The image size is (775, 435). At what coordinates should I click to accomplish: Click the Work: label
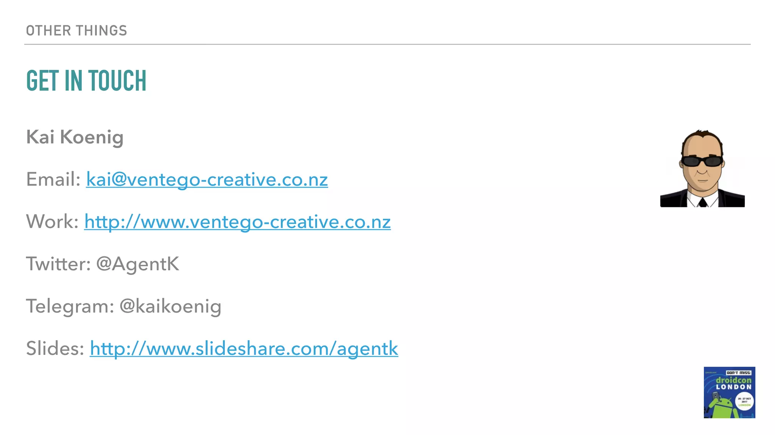point(52,221)
